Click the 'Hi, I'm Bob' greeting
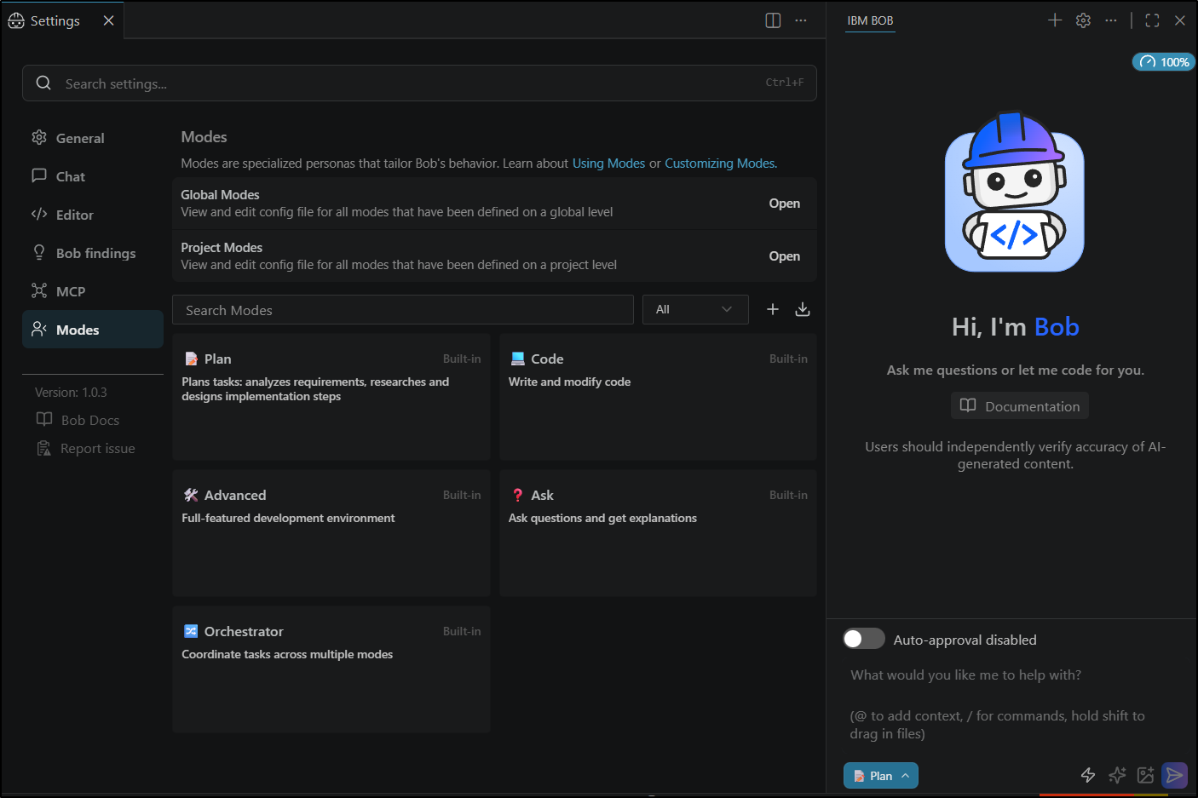1198x798 pixels. point(1015,327)
